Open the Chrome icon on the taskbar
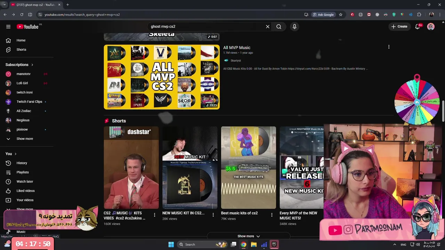 pyautogui.click(x=244, y=244)
